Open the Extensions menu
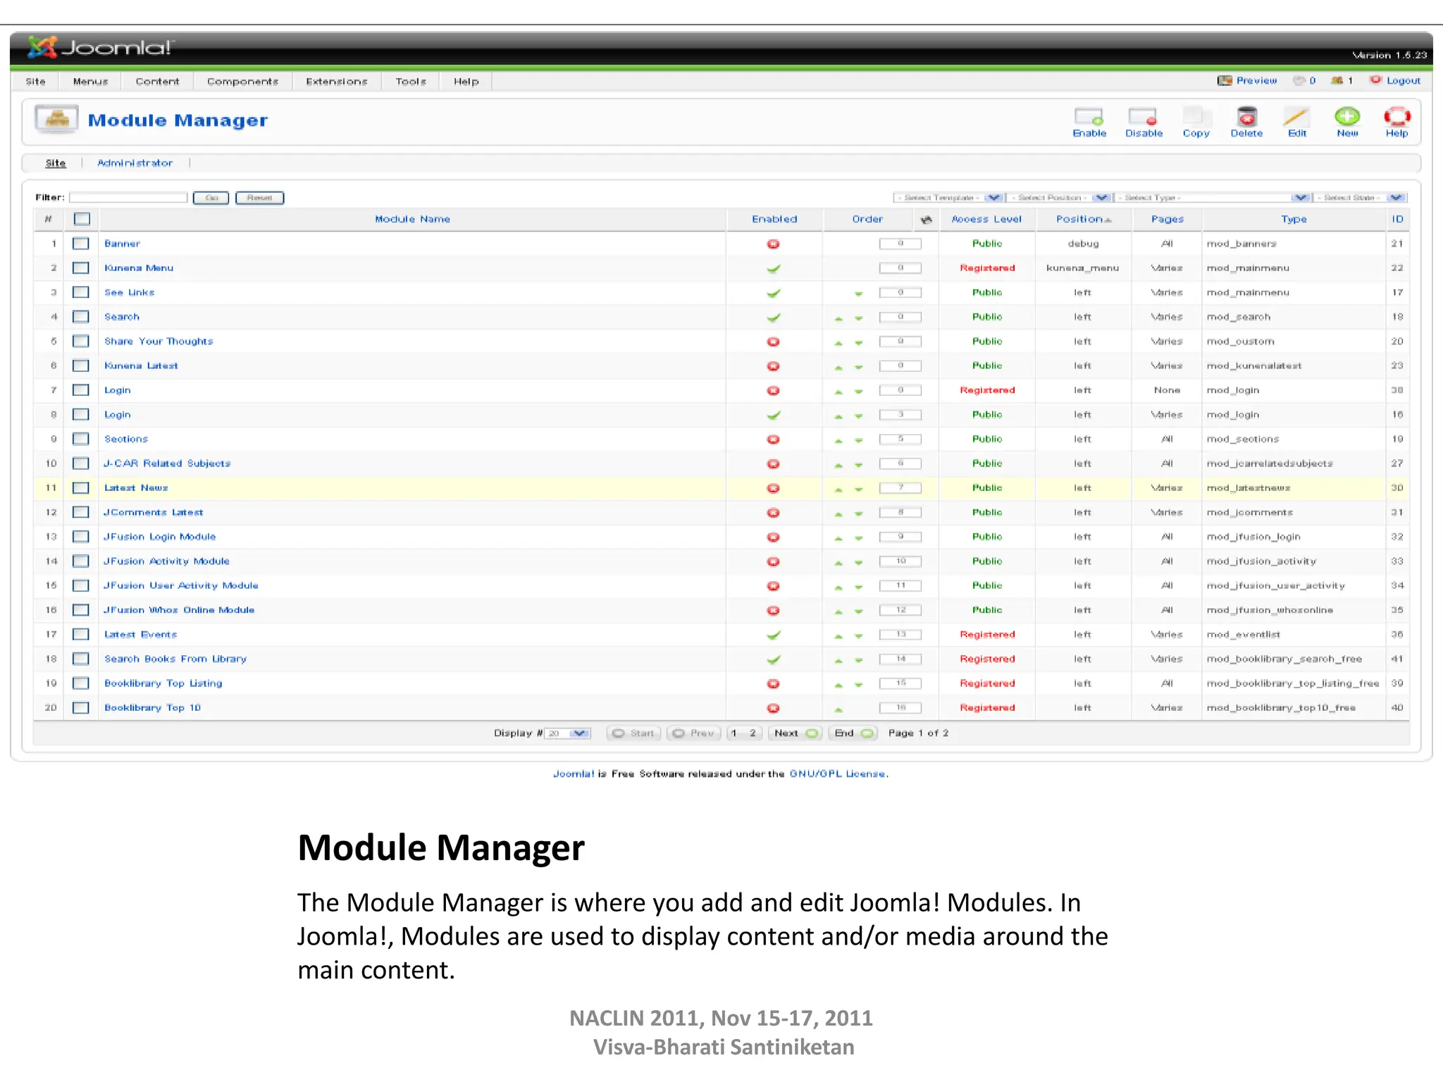The height and width of the screenshot is (1082, 1443). click(x=337, y=82)
